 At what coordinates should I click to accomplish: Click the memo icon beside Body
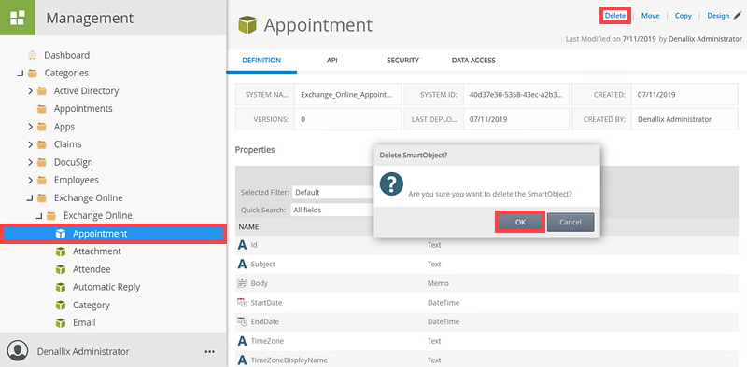click(242, 283)
